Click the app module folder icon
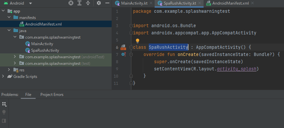Image resolution: width=284 pixels, height=128 pixels. click(x=10, y=11)
